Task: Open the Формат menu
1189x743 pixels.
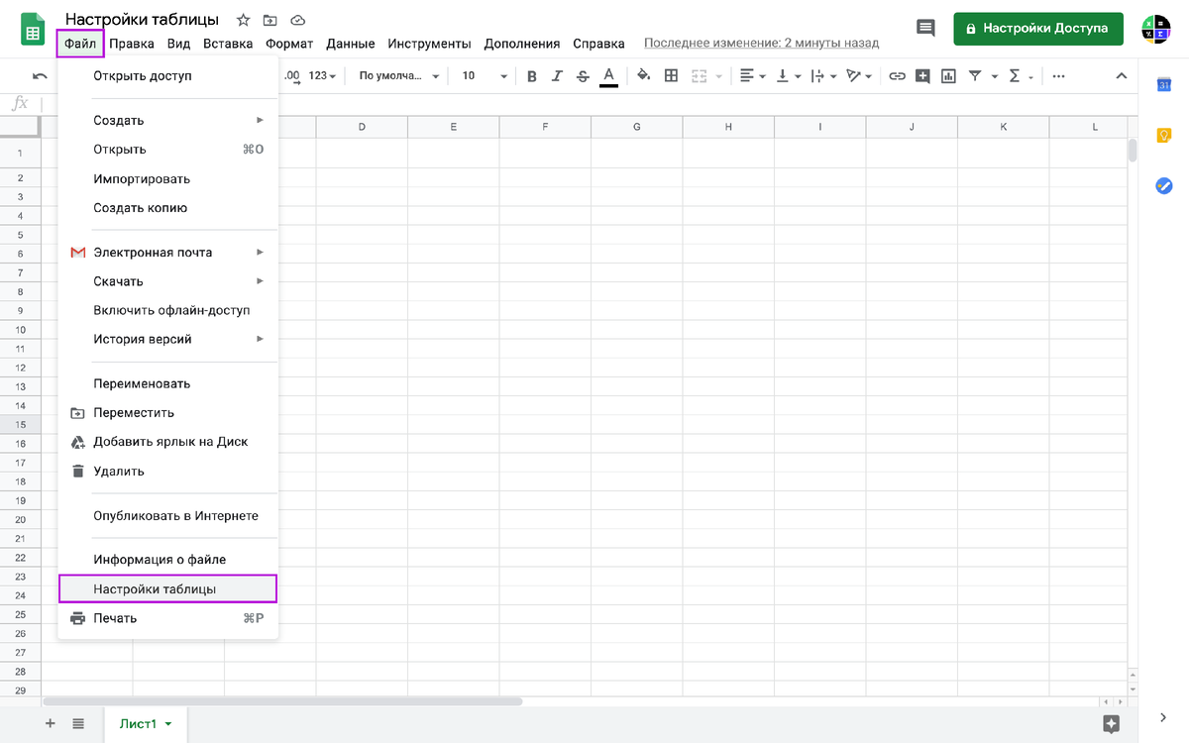Action: pyautogui.click(x=289, y=44)
